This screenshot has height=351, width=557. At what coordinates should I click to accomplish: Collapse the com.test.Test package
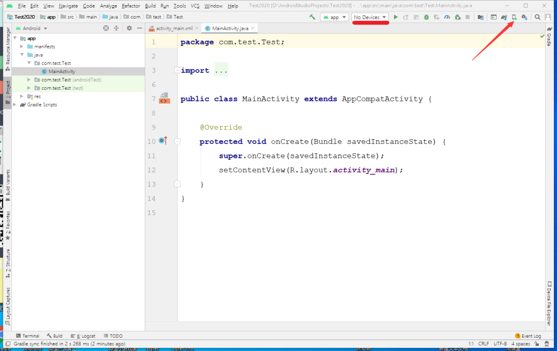pyautogui.click(x=29, y=63)
